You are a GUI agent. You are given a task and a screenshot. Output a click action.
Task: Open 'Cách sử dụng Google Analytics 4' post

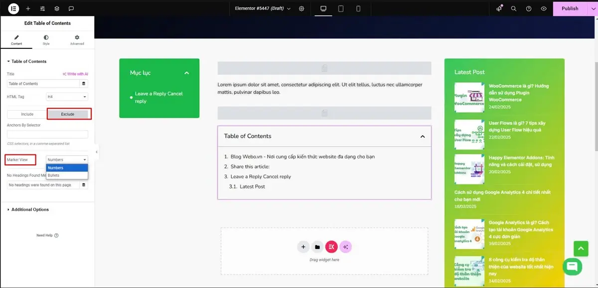502,195
